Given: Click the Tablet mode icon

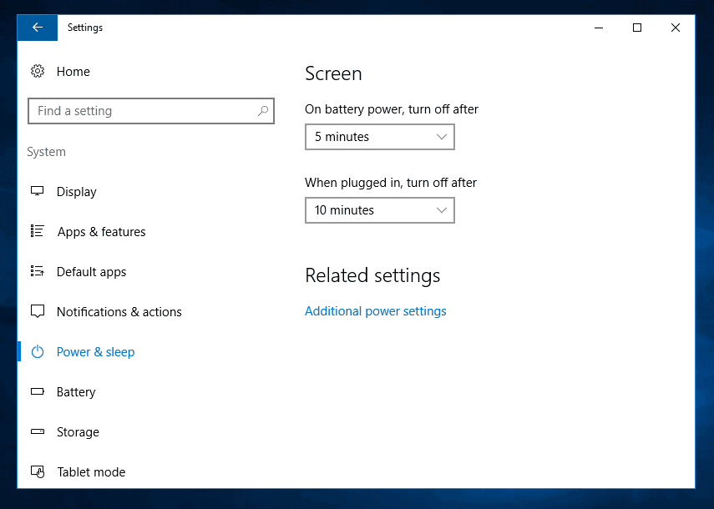Looking at the screenshot, I should pyautogui.click(x=38, y=471).
